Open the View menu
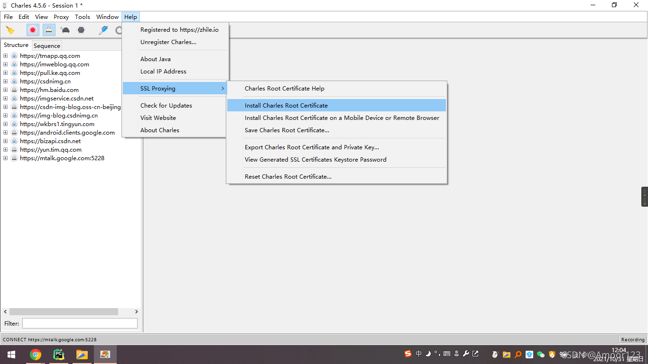648x364 pixels. pyautogui.click(x=42, y=17)
